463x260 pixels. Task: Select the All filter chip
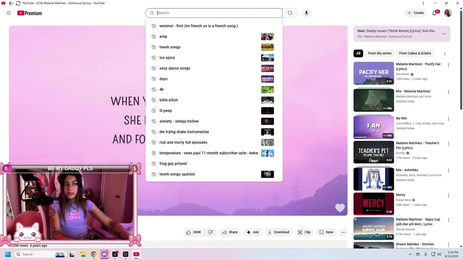358,53
